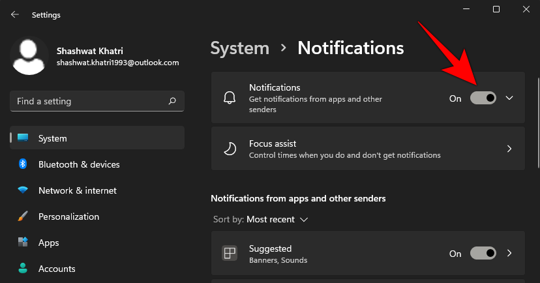Screen dimensions: 540x283
Task: Turn off the Notifications toggle
Action: click(483, 98)
